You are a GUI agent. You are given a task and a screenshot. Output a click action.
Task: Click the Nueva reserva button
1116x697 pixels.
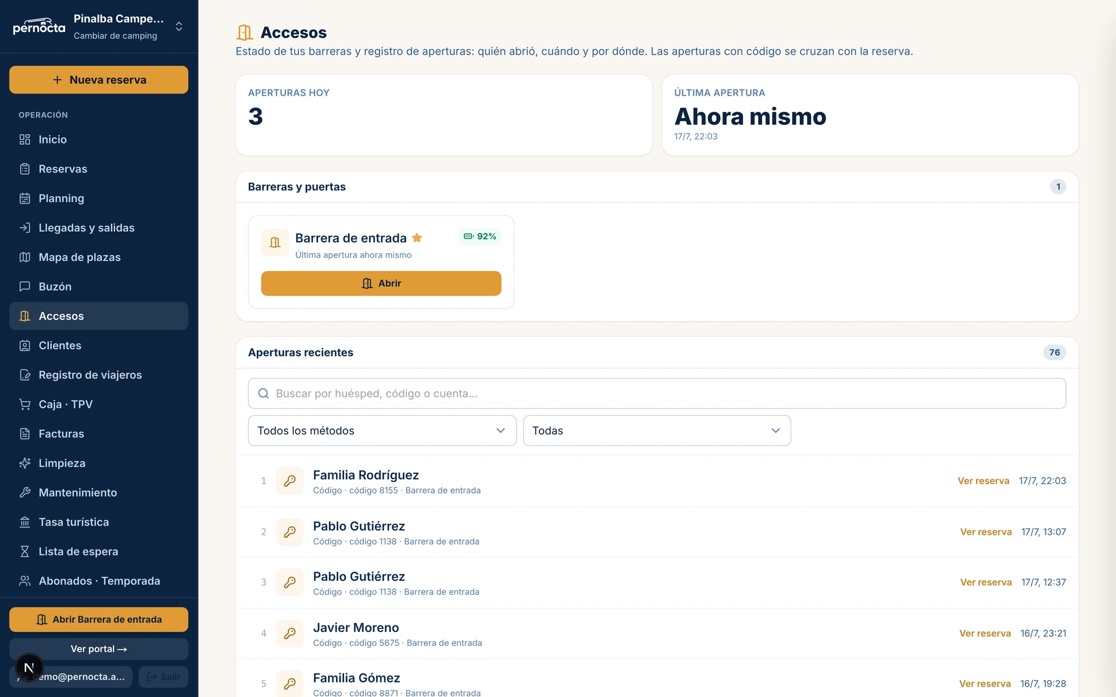tap(99, 80)
